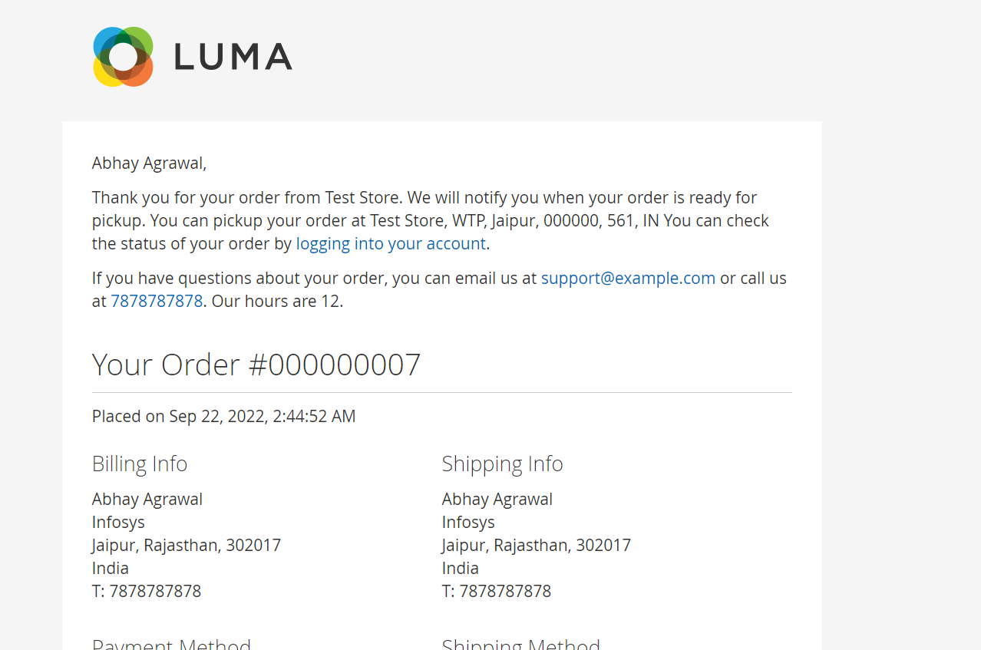
Task: Click the Payment Method heading
Action: click(x=171, y=643)
